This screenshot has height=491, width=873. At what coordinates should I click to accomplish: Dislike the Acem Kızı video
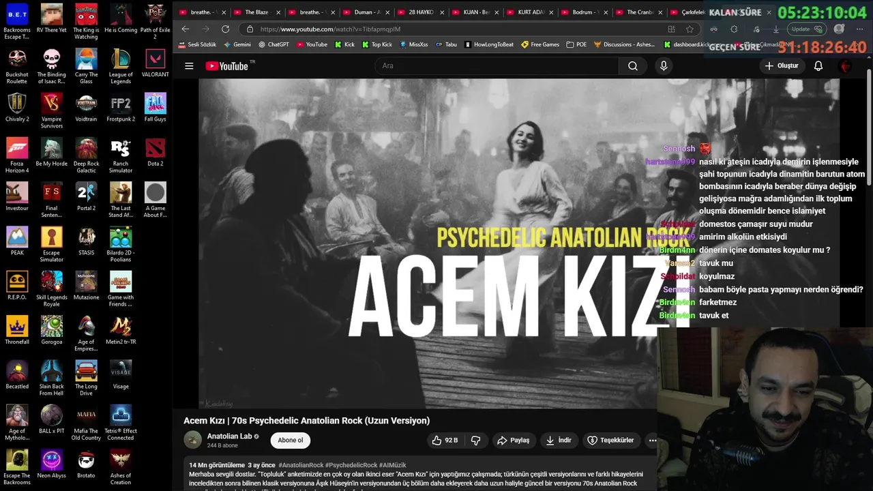476,441
